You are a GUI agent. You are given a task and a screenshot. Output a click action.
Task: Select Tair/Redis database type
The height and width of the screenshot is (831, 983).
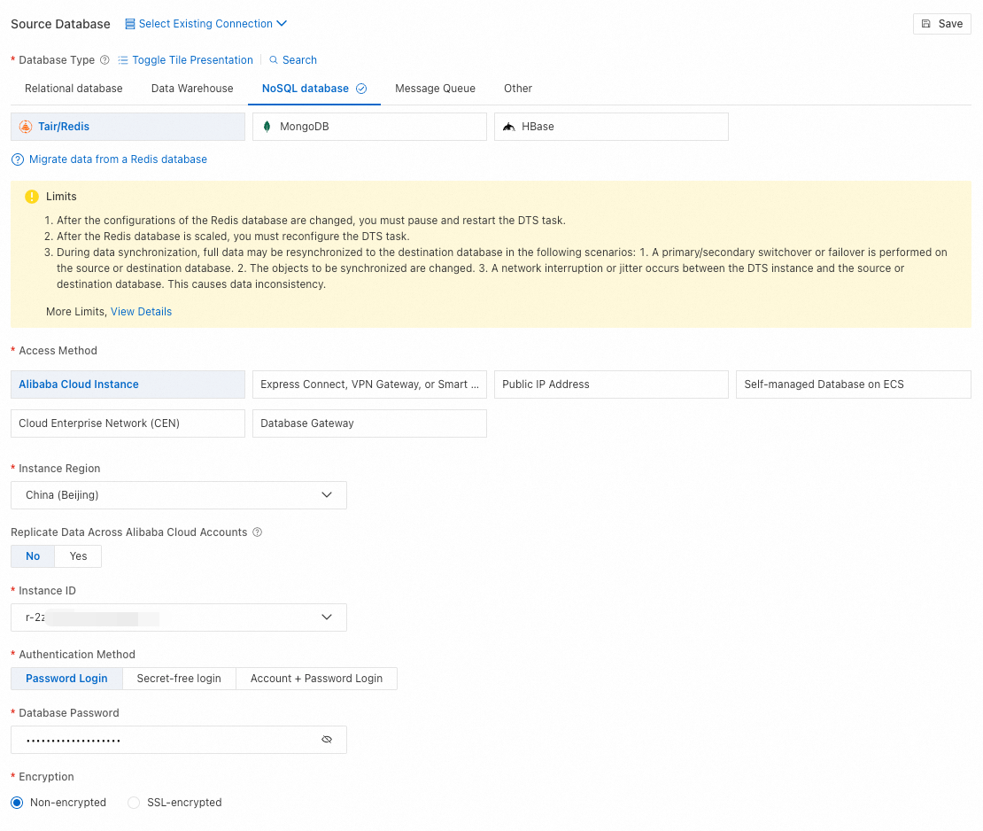128,127
